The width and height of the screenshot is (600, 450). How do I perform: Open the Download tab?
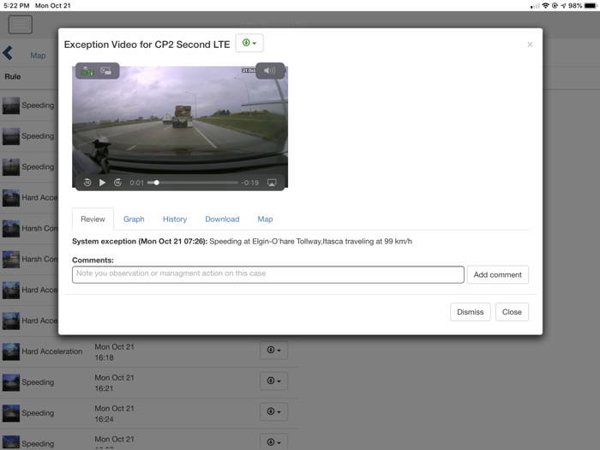click(222, 219)
